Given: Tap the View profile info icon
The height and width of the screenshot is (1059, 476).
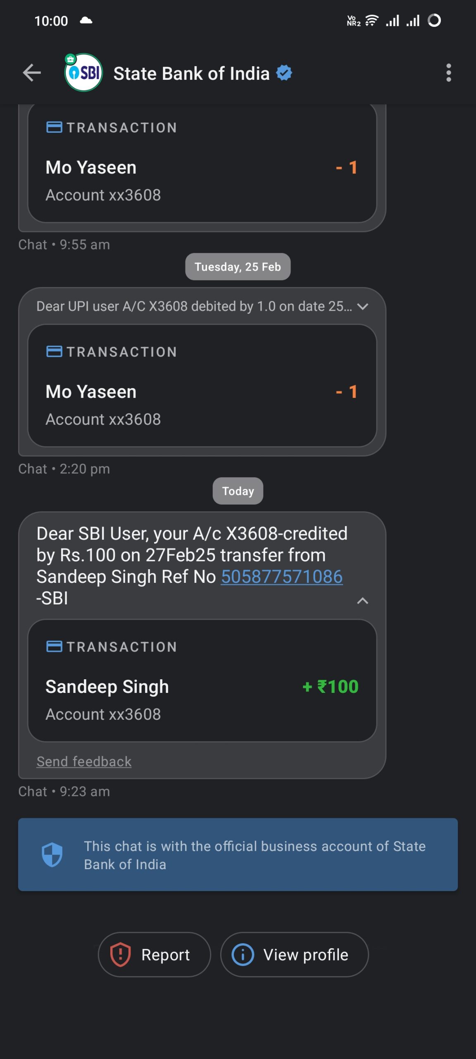Looking at the screenshot, I should [x=243, y=954].
